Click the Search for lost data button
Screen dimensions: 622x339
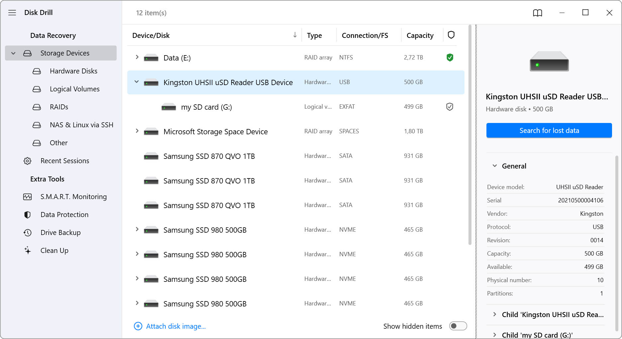click(549, 131)
